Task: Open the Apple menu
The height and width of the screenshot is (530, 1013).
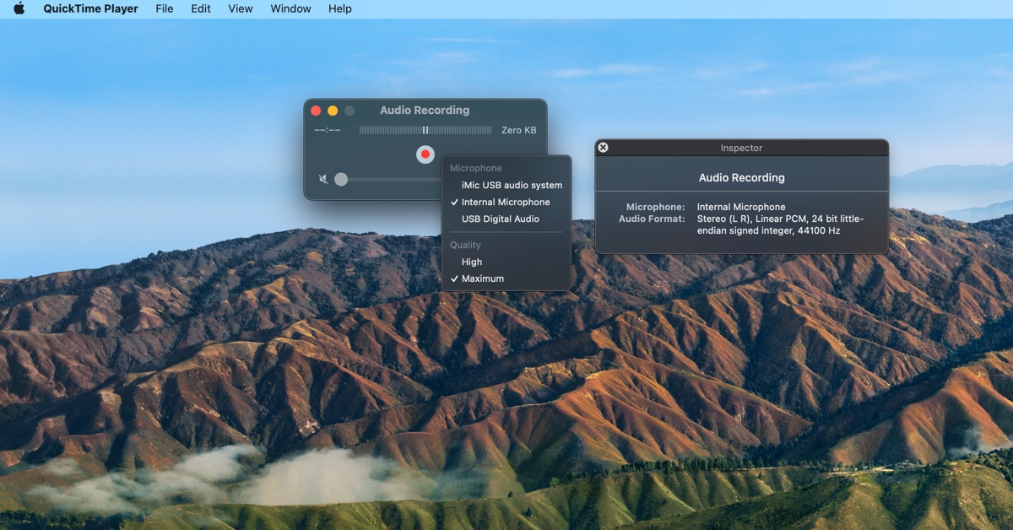Action: pos(19,8)
